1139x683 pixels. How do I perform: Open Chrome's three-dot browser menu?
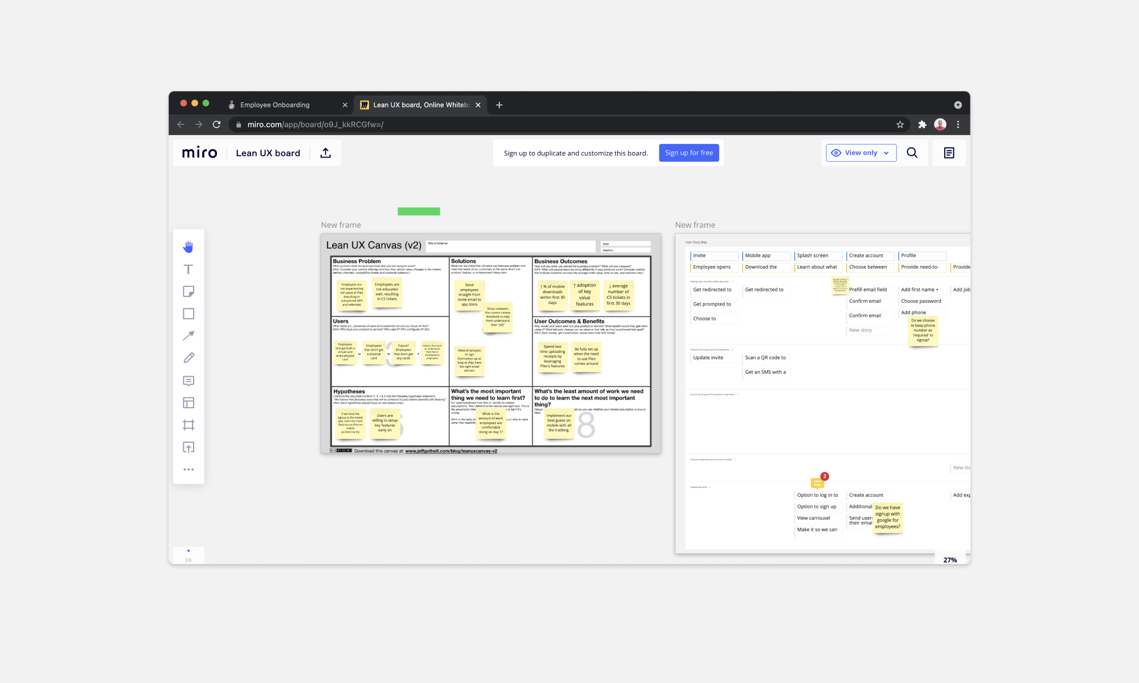pos(958,124)
